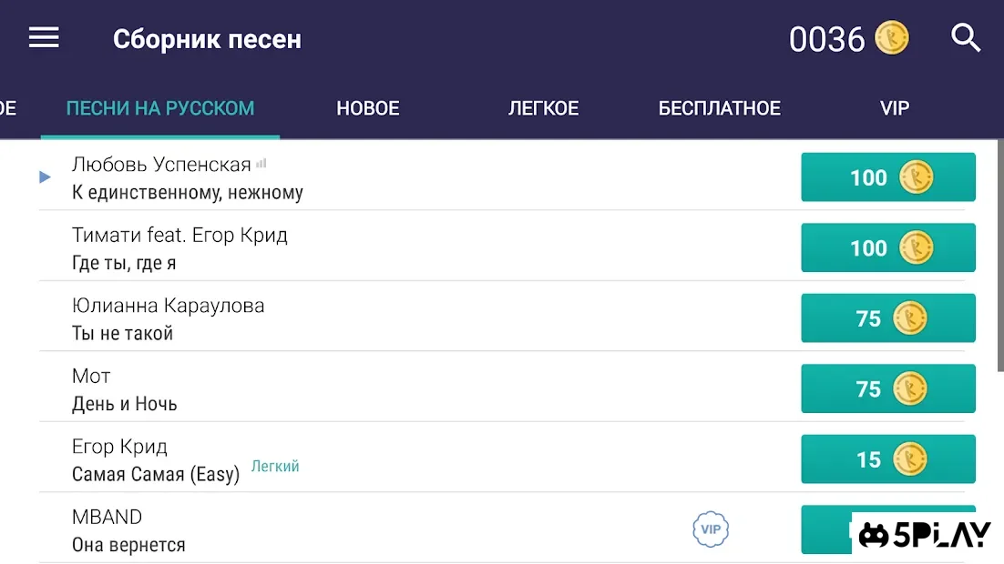The image size is (1004, 564).
Task: Buy День и Ночь by Мот for 75
Action: (888, 388)
